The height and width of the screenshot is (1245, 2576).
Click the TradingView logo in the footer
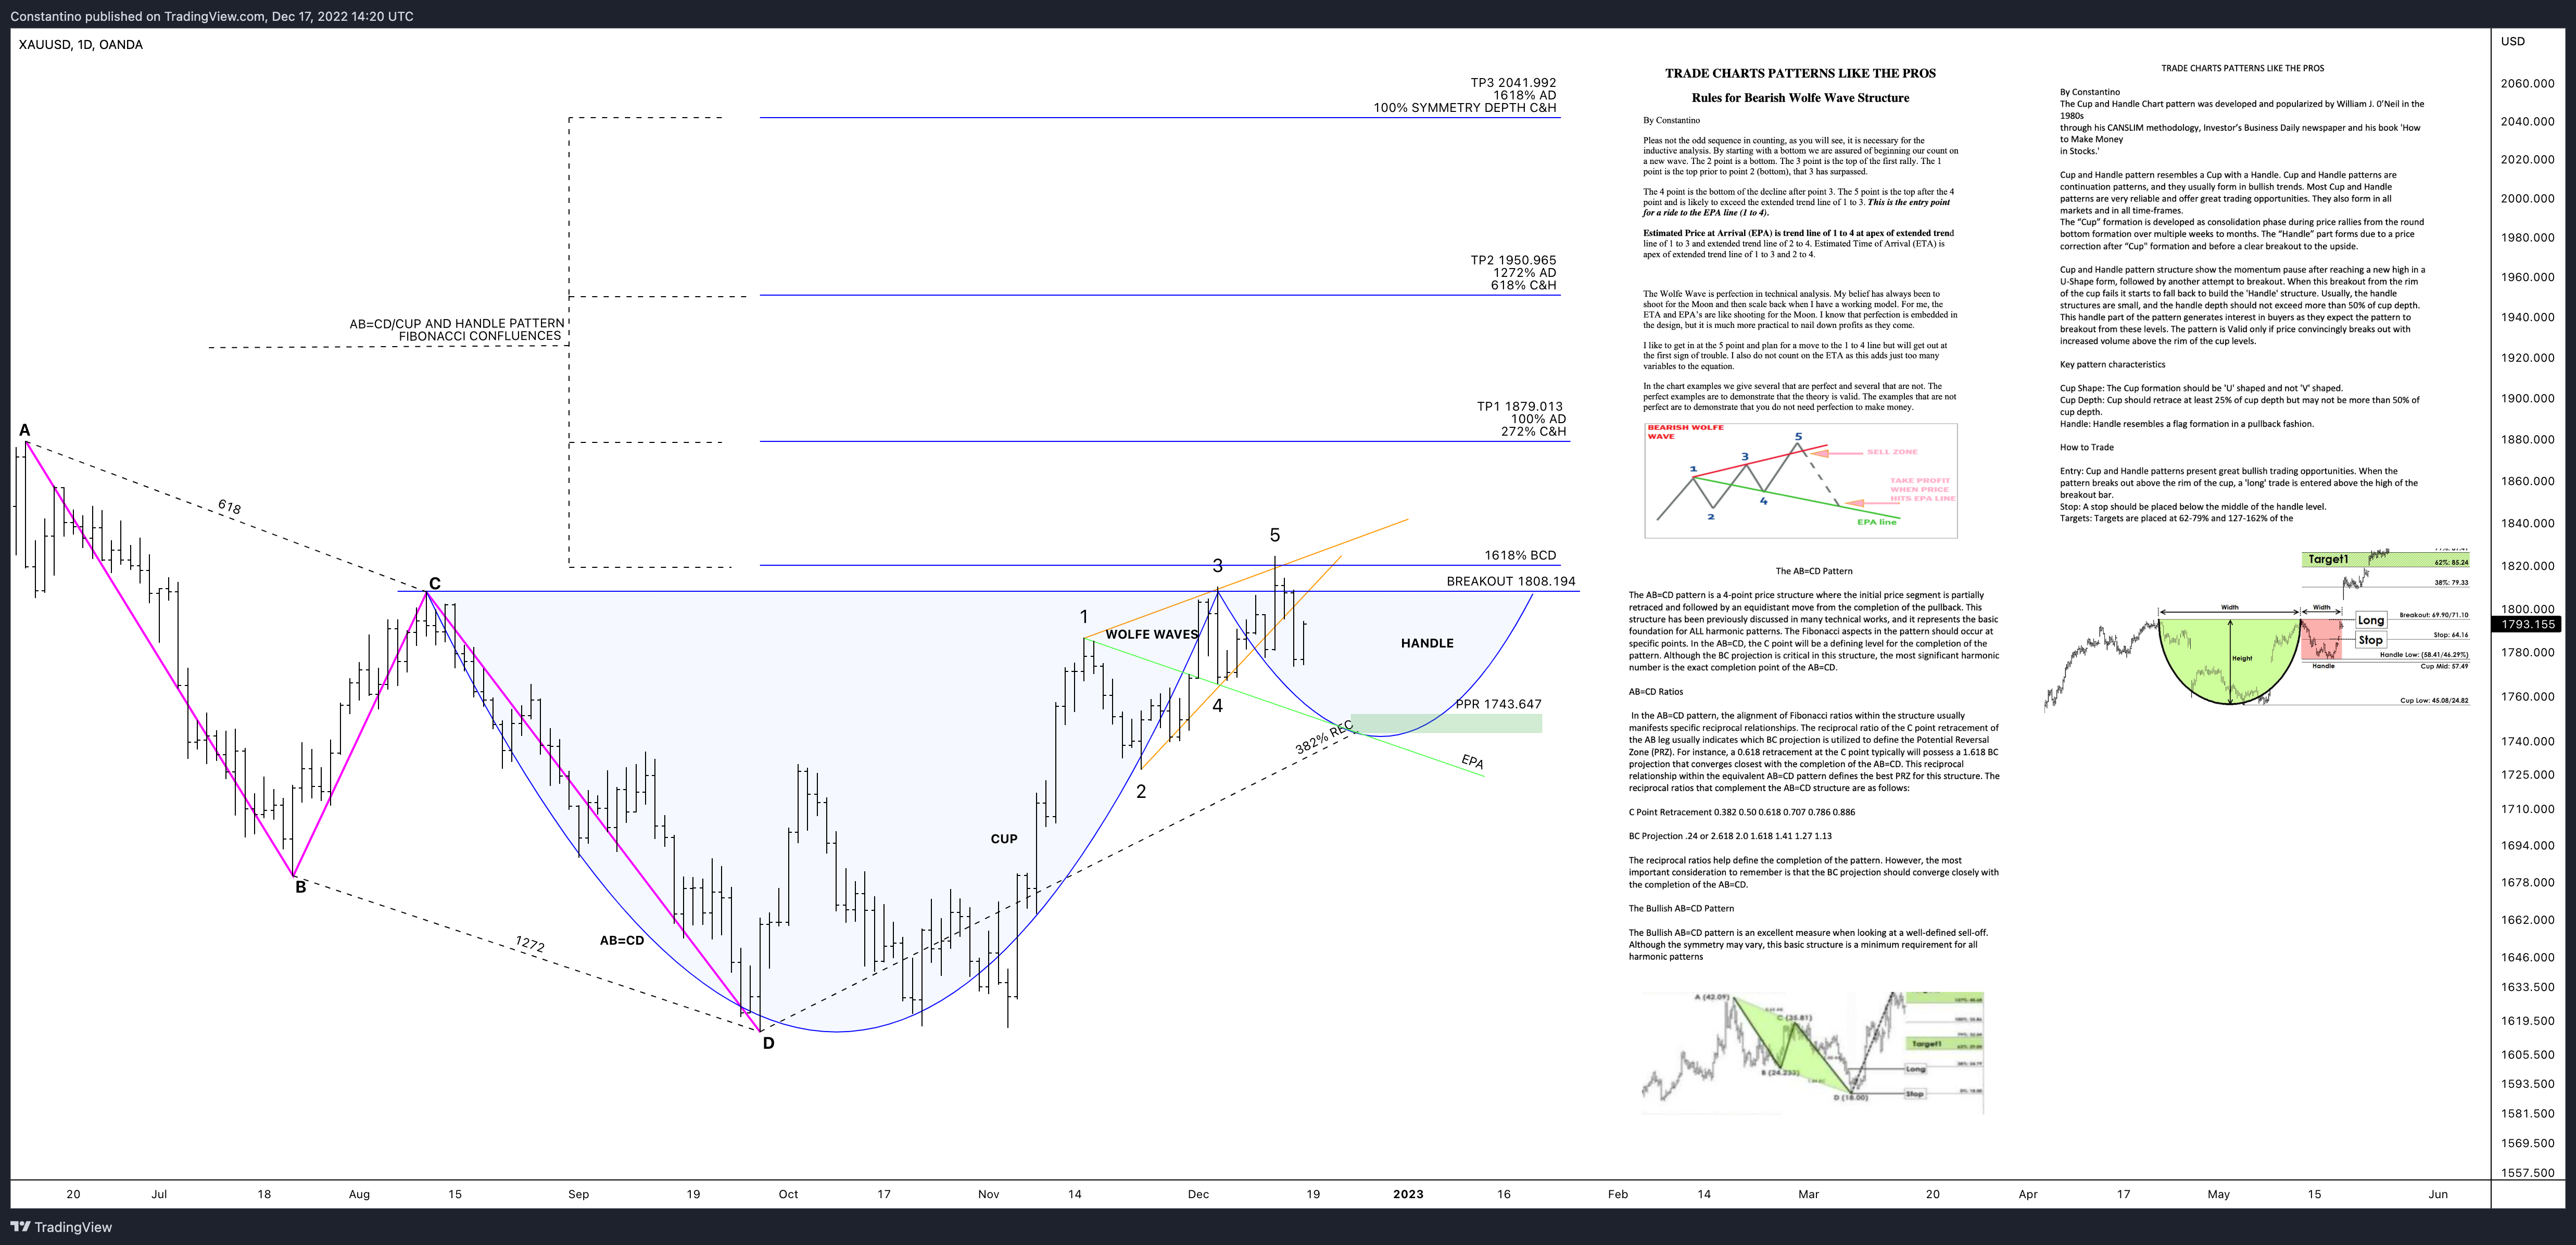pyautogui.click(x=61, y=1227)
